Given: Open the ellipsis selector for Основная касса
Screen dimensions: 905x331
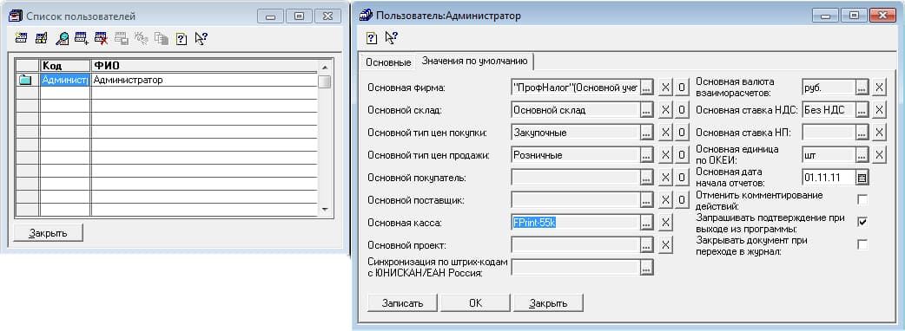Looking at the screenshot, I should pos(646,222).
